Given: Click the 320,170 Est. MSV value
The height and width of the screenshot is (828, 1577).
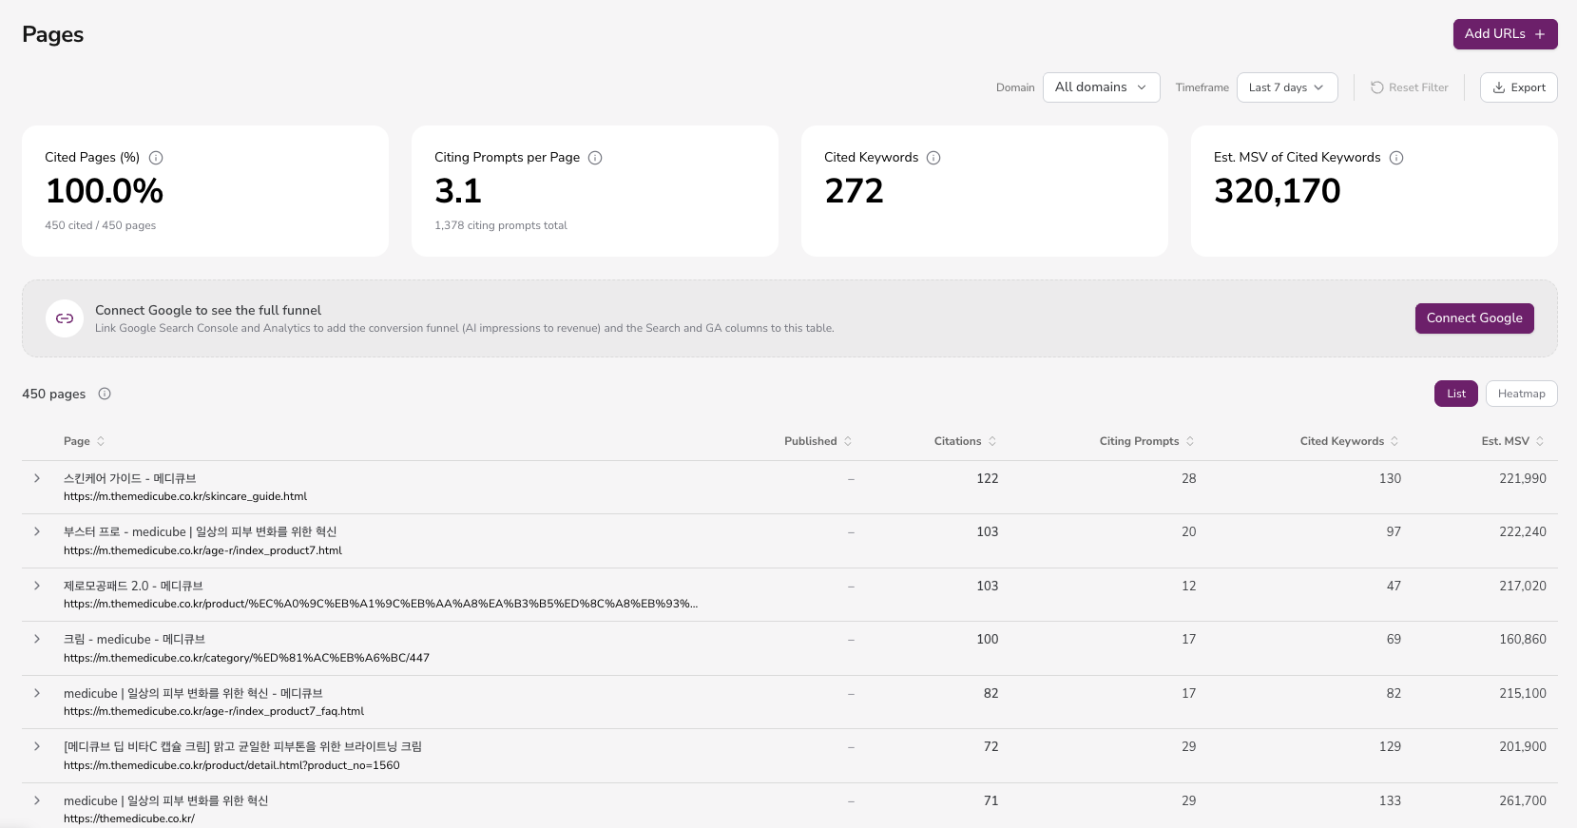Looking at the screenshot, I should point(1278,191).
